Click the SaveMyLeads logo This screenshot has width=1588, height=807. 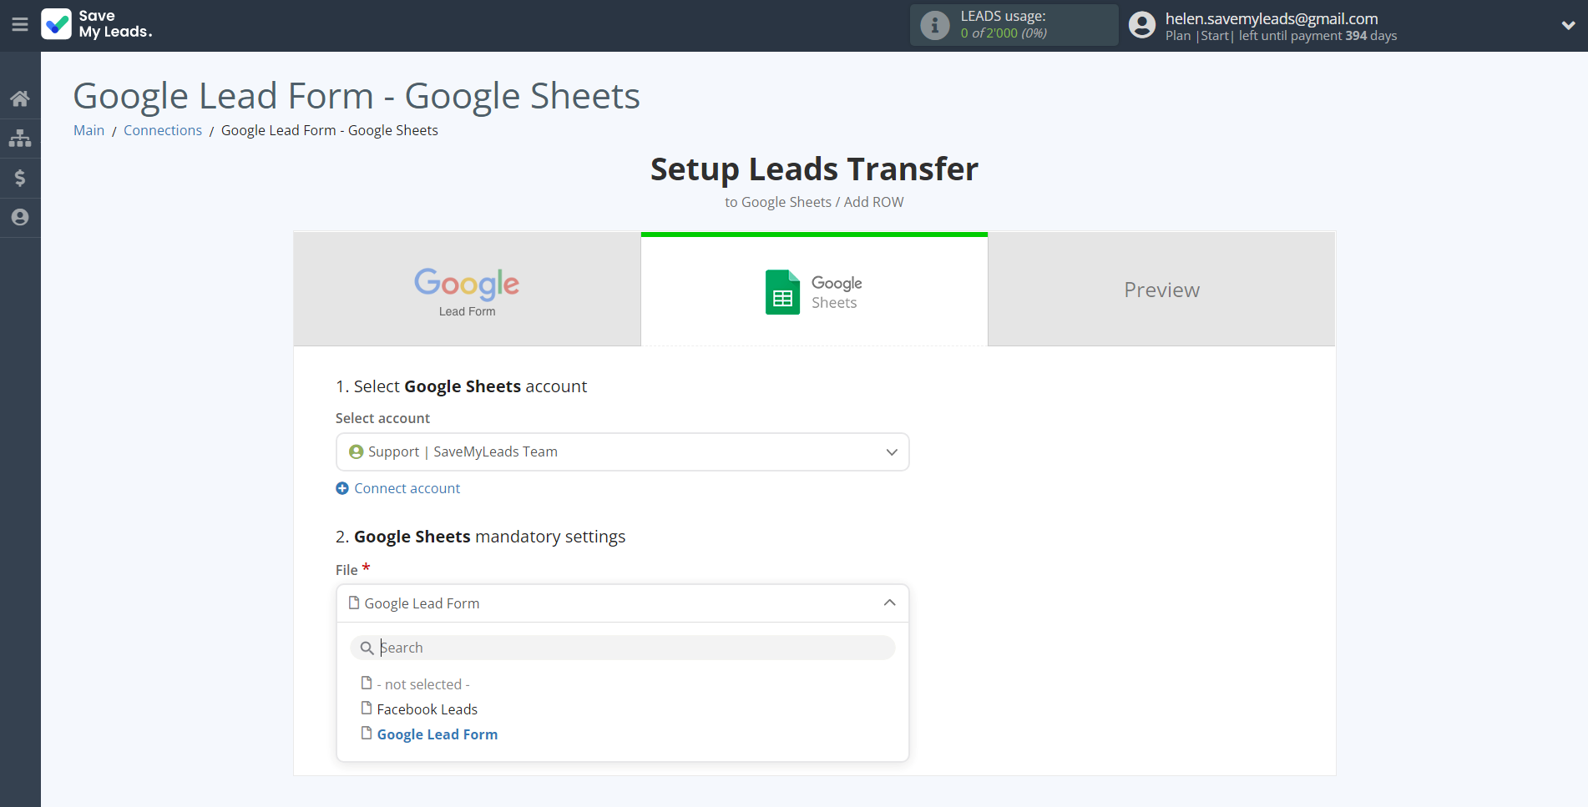(97, 24)
